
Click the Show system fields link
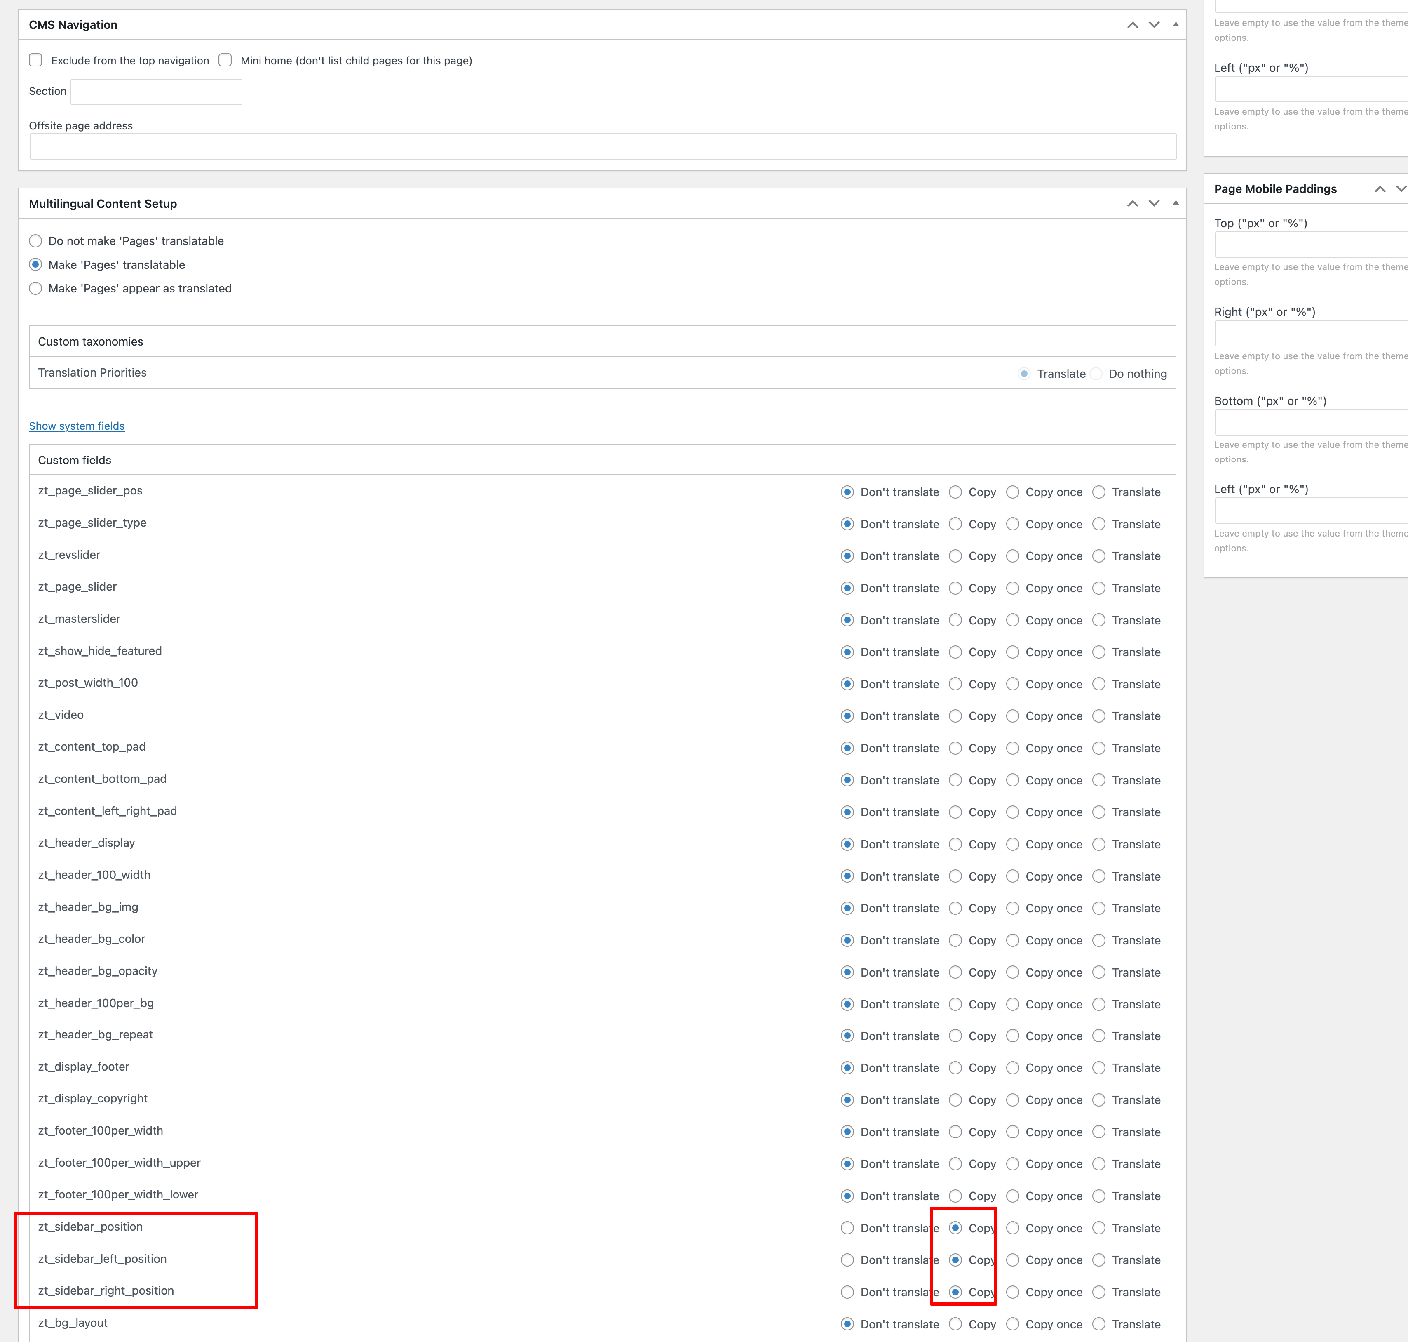[x=77, y=426]
